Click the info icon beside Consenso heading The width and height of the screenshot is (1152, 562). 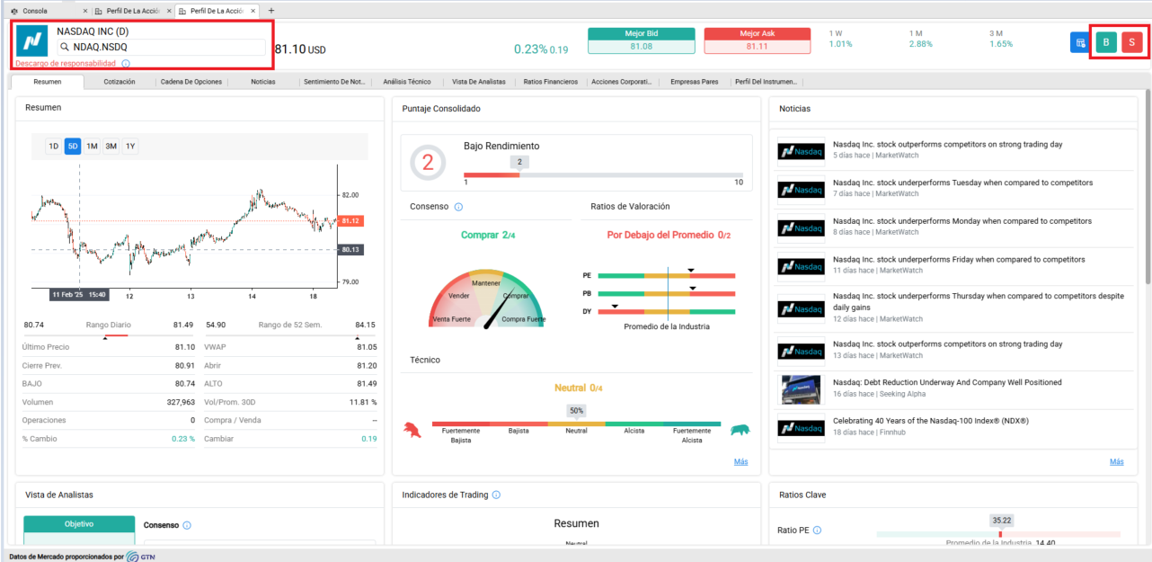458,207
